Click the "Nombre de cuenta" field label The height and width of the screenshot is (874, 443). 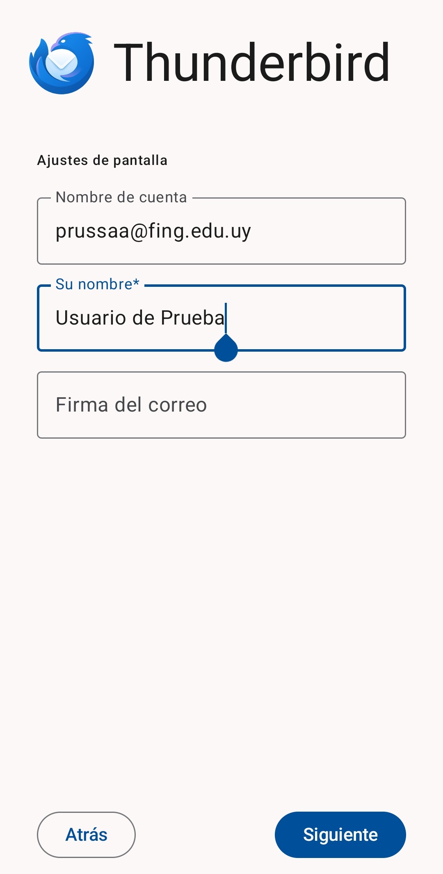tap(121, 198)
